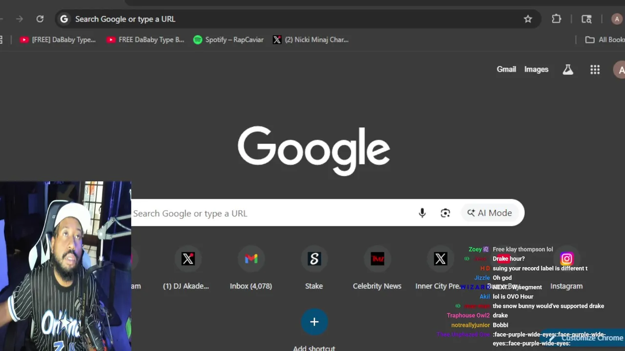
Task: Open the Inner City Pre... X shortcut
Action: click(x=440, y=269)
